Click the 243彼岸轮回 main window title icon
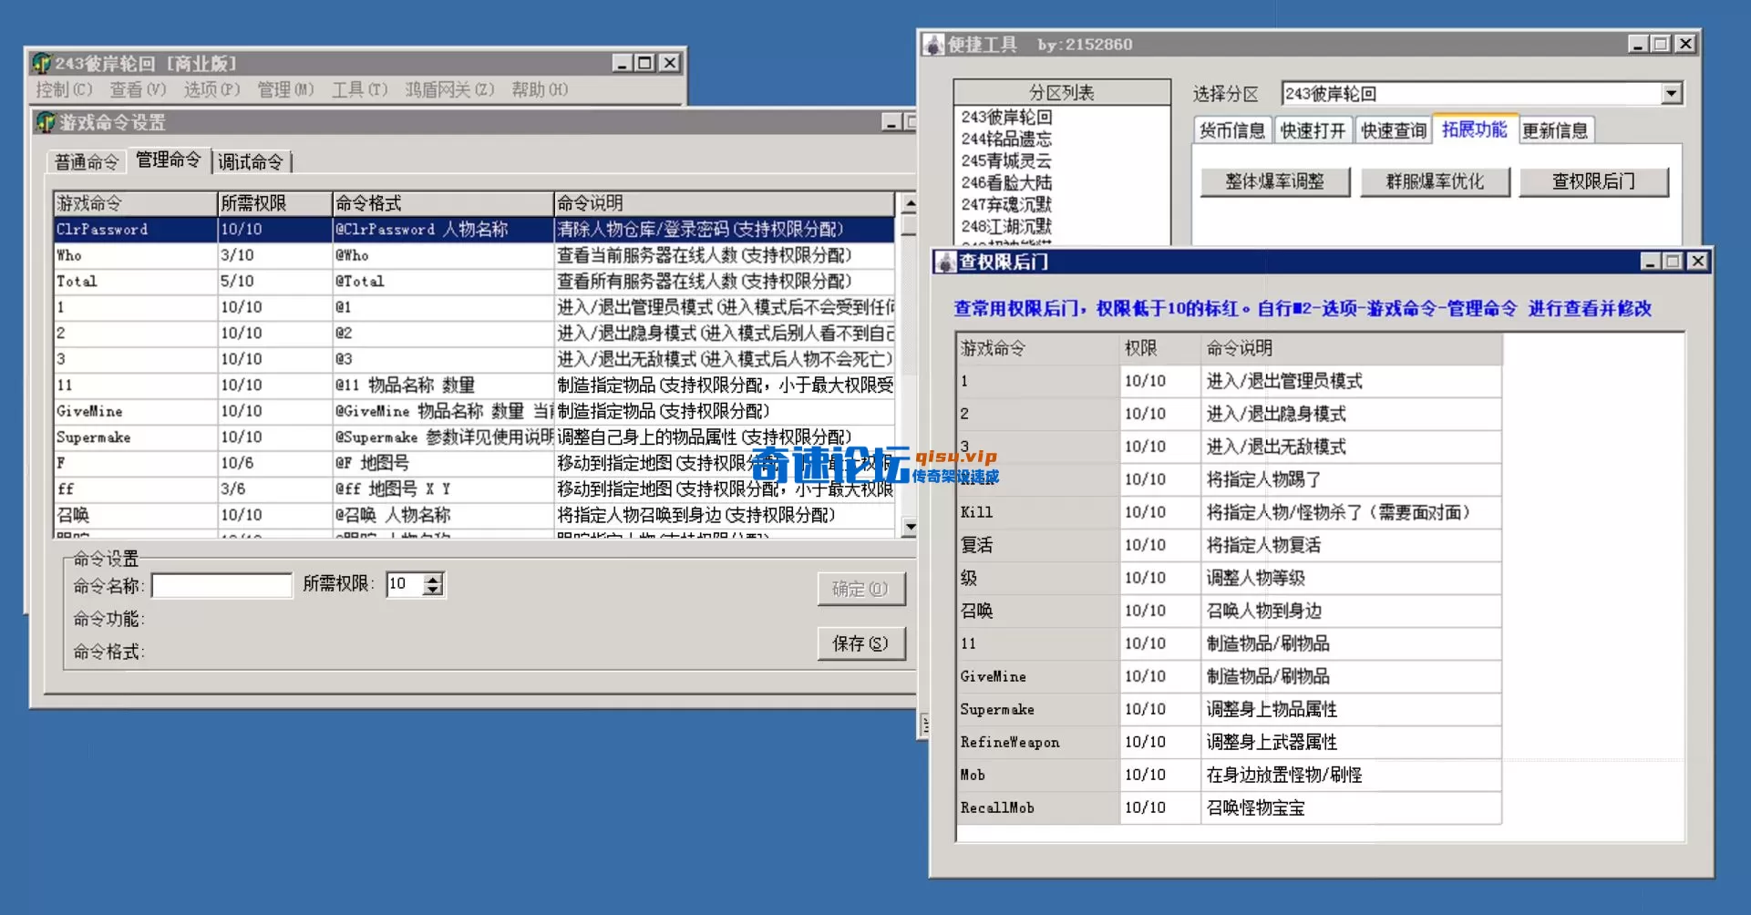Image resolution: width=1751 pixels, height=915 pixels. (39, 63)
